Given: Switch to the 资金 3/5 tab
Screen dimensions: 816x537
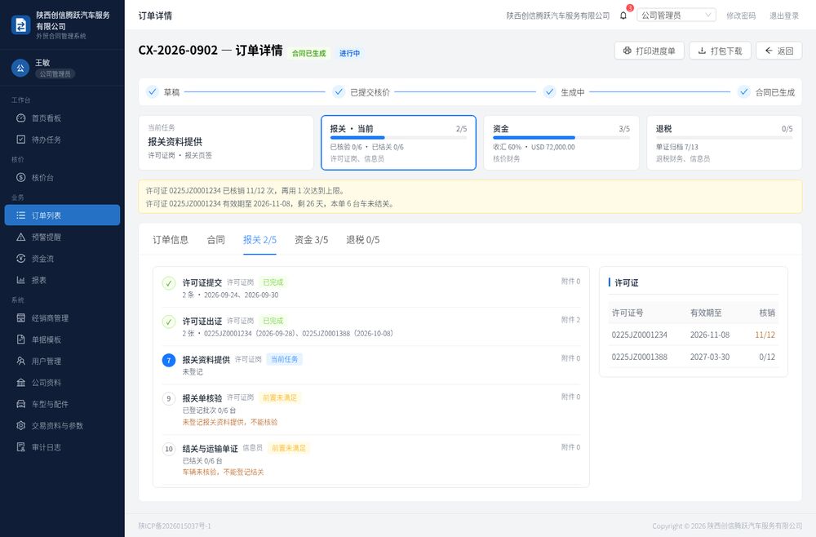Looking at the screenshot, I should [311, 240].
